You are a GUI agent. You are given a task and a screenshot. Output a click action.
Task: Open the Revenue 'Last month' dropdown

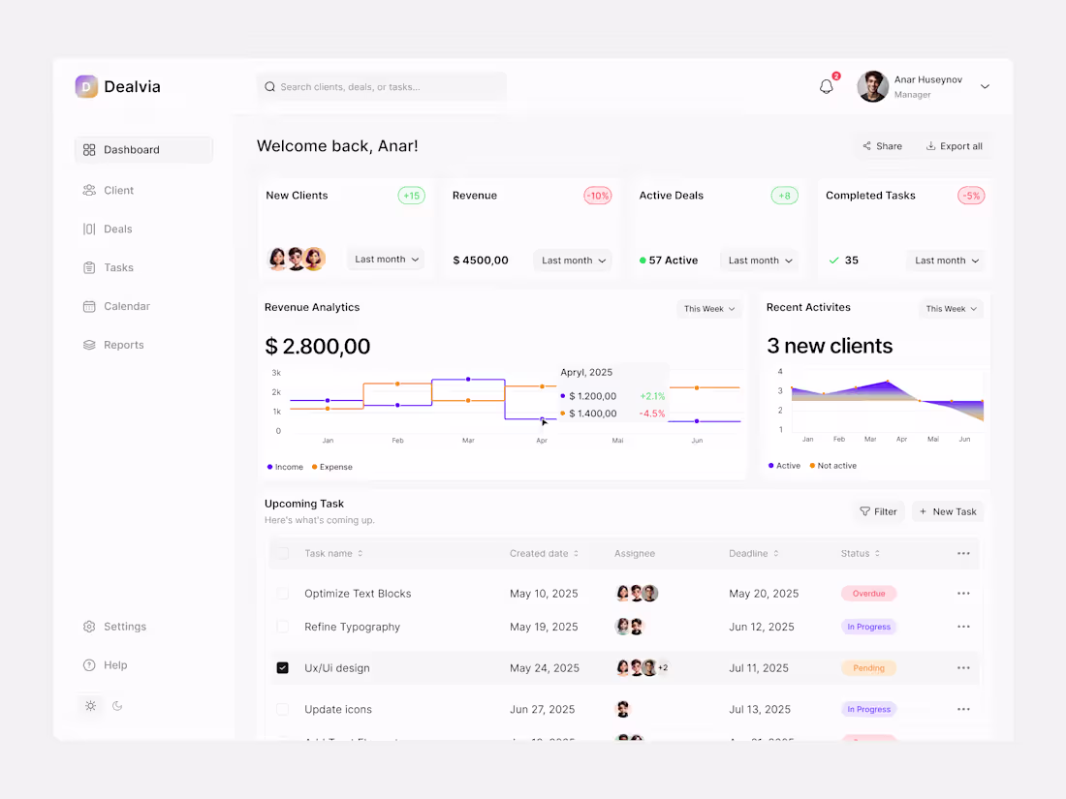[x=573, y=260]
